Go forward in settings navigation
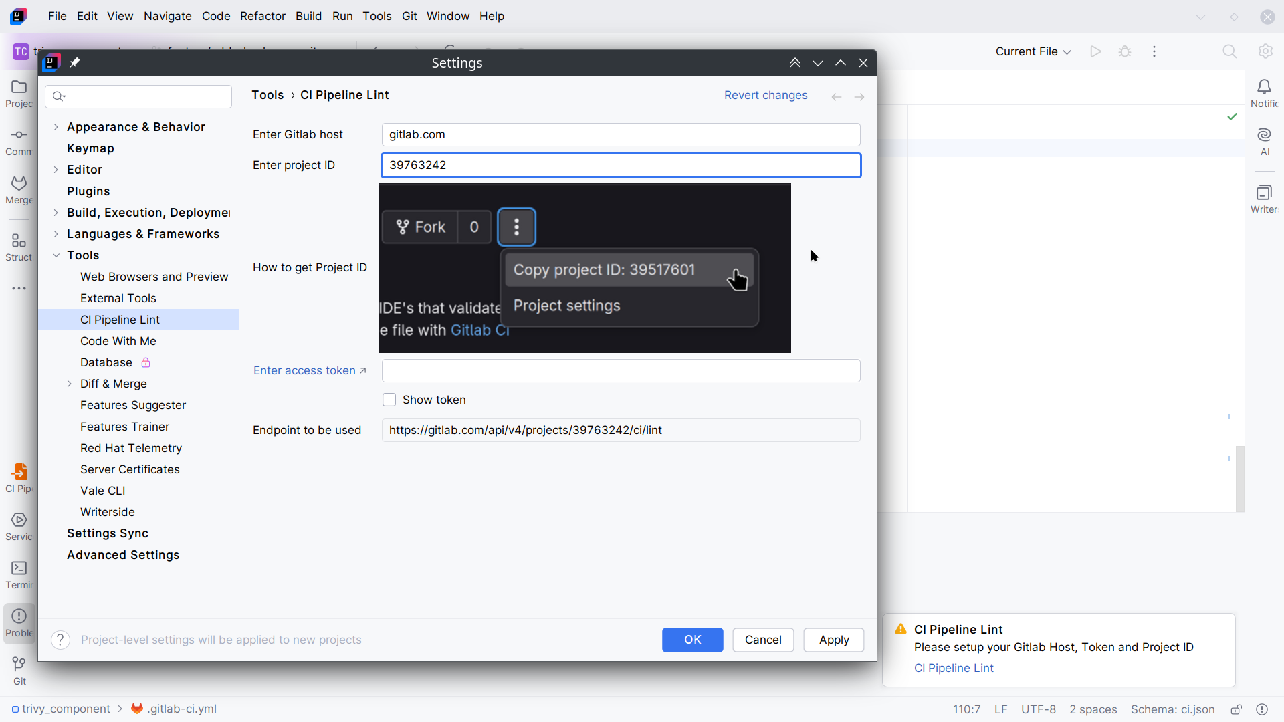The image size is (1284, 722). (859, 98)
